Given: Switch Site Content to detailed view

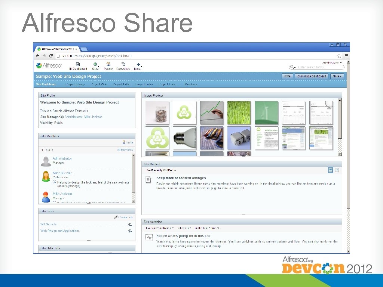Looking at the screenshot, I should tap(337, 170).
